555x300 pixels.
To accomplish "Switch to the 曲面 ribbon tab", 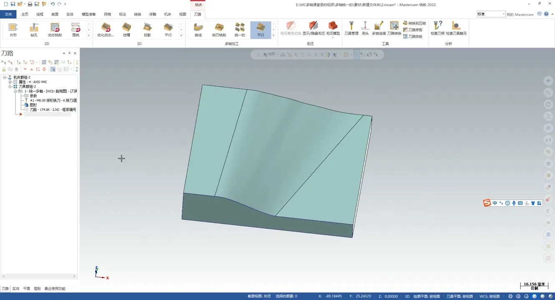I will [x=55, y=14].
